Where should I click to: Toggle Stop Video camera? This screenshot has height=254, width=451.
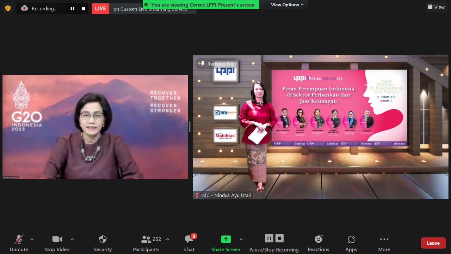point(57,243)
